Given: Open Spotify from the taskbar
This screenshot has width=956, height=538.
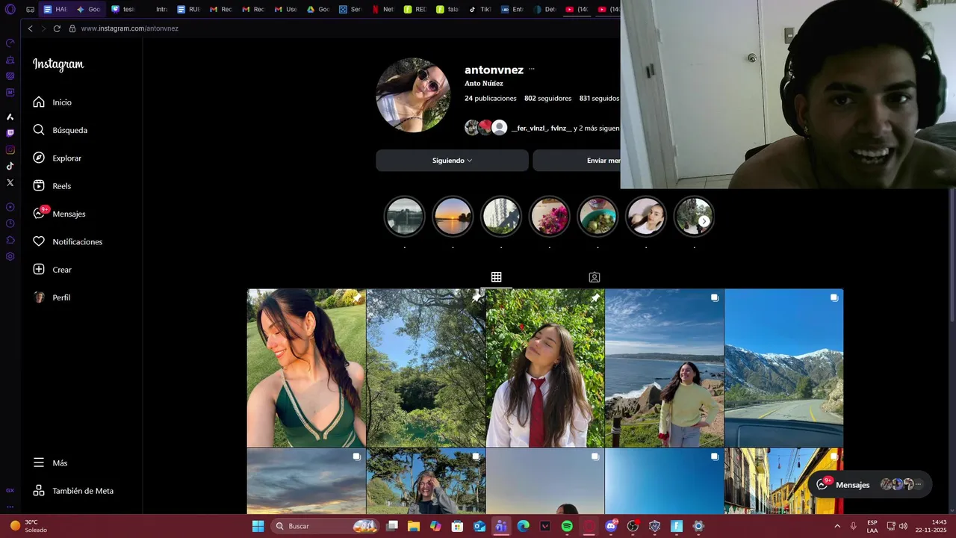Looking at the screenshot, I should (x=567, y=526).
